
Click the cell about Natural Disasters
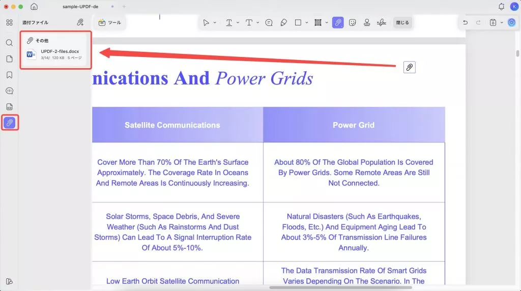pyautogui.click(x=354, y=232)
